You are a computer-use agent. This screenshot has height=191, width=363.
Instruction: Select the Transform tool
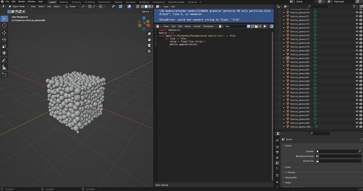click(4, 53)
